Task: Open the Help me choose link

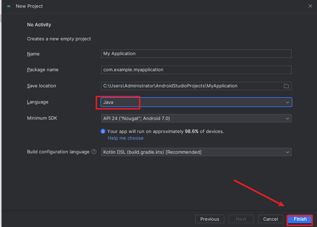Action: pos(125,138)
